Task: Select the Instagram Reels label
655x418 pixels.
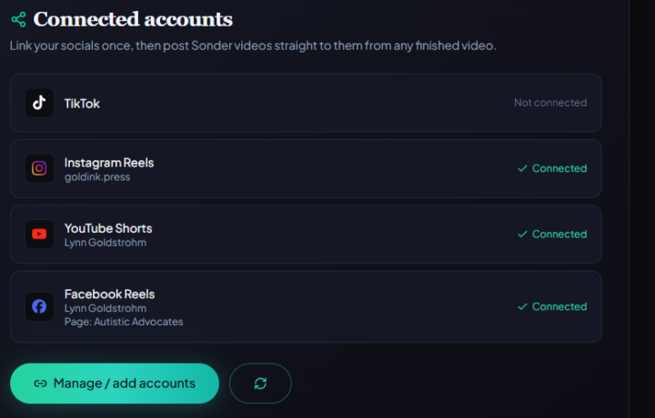Action: [109, 163]
